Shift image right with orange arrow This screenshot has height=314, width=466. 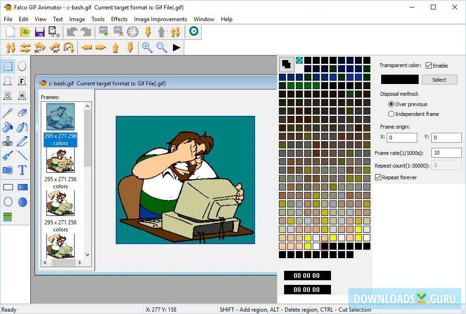[101, 47]
